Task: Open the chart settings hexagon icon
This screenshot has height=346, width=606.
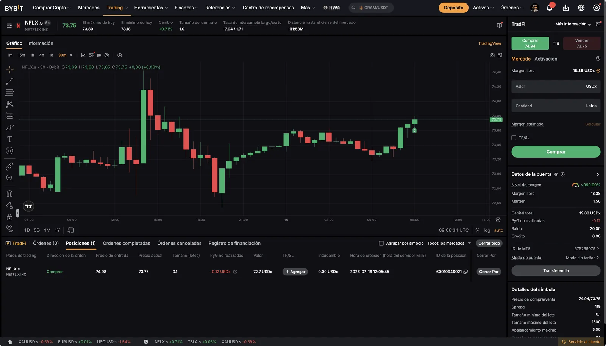Action: pos(107,55)
